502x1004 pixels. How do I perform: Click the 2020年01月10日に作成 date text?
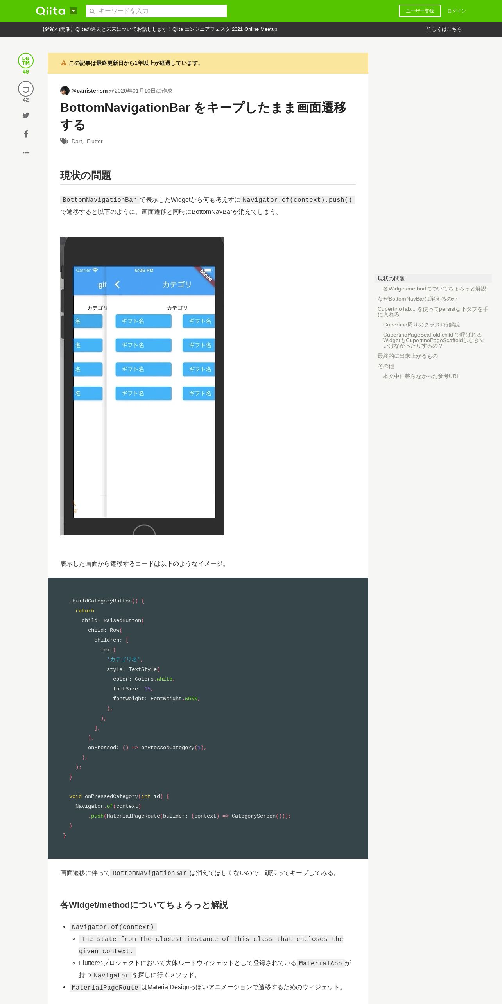[143, 91]
